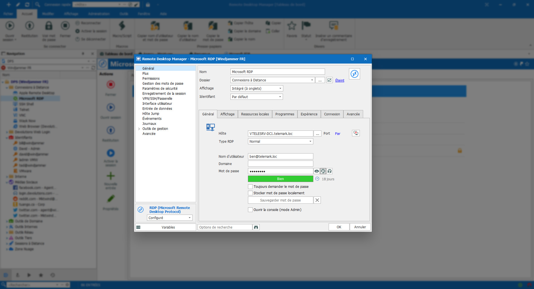Click Sauvegarder mot de passe button
534x289 pixels.
point(280,200)
